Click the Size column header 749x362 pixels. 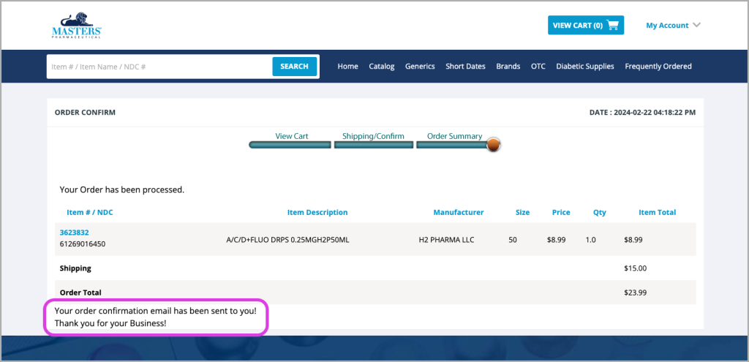[x=522, y=213]
